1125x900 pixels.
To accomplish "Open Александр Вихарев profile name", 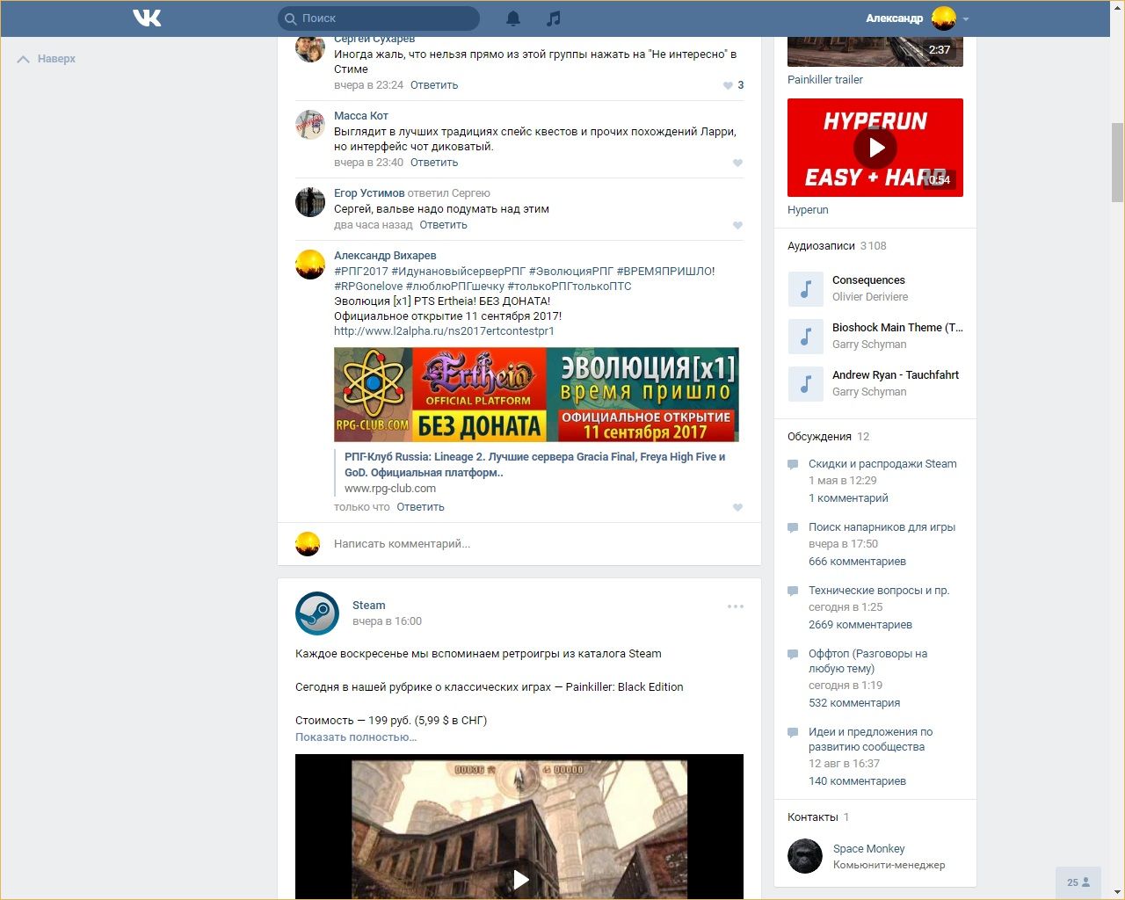I will [x=385, y=256].
